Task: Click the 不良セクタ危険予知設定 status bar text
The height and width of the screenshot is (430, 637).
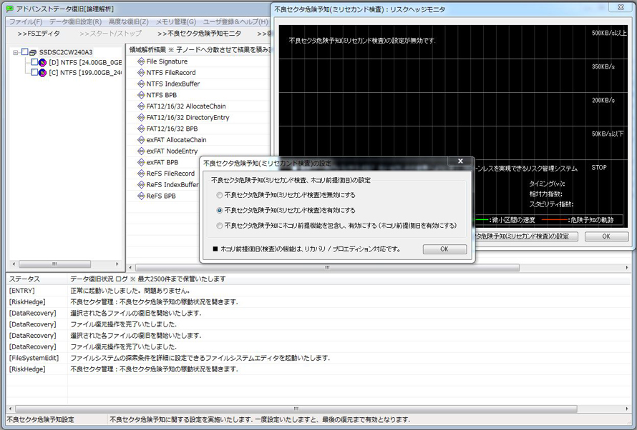Action: pyautogui.click(x=41, y=420)
